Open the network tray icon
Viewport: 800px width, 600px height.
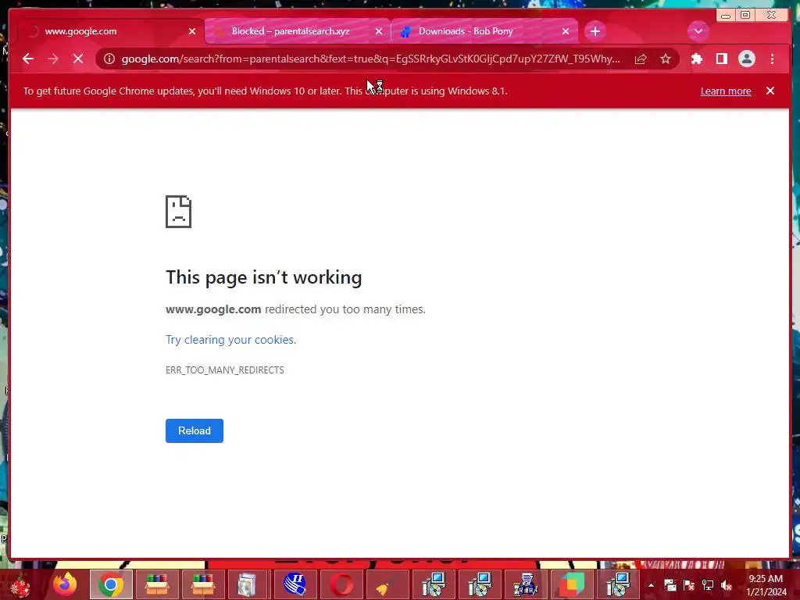coord(708,585)
